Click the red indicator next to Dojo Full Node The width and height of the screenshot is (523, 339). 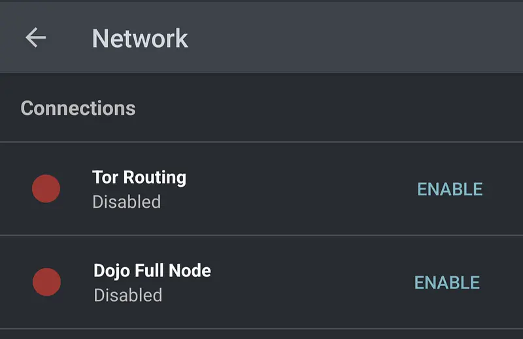click(46, 282)
